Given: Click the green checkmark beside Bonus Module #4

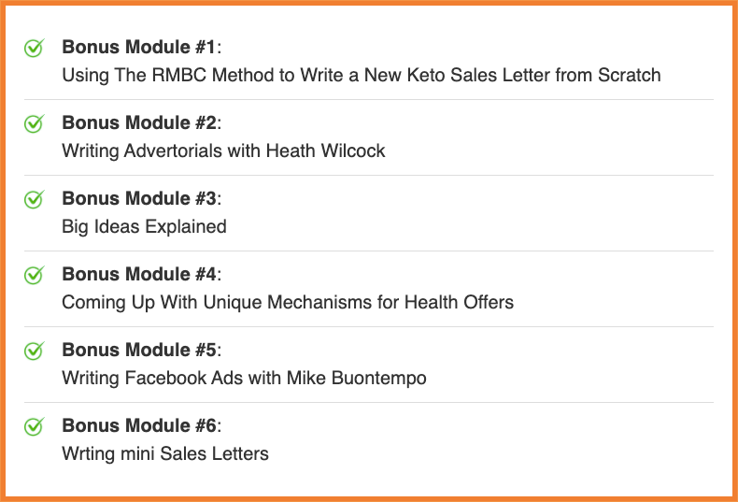Looking at the screenshot, I should point(34,275).
